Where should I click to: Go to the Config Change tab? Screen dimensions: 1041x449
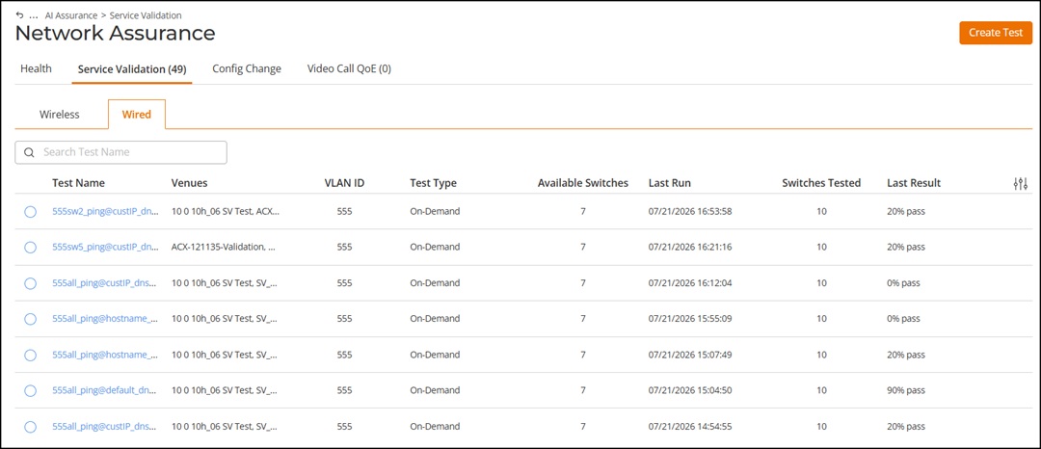[x=247, y=68]
